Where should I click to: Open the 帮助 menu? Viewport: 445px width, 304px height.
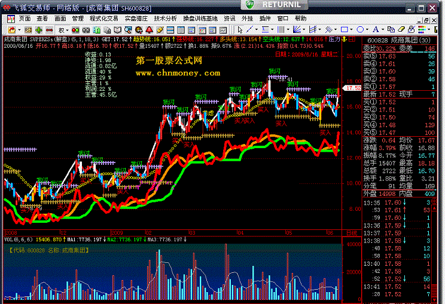tap(300, 19)
